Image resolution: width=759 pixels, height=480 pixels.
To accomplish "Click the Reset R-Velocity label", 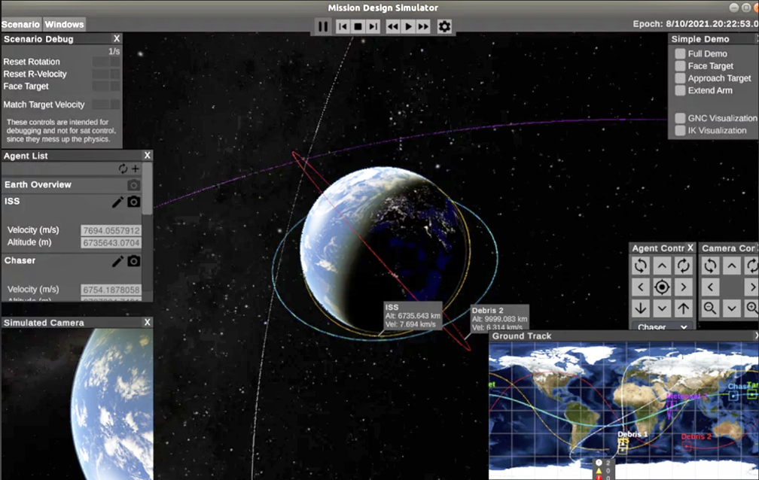I will tap(35, 74).
